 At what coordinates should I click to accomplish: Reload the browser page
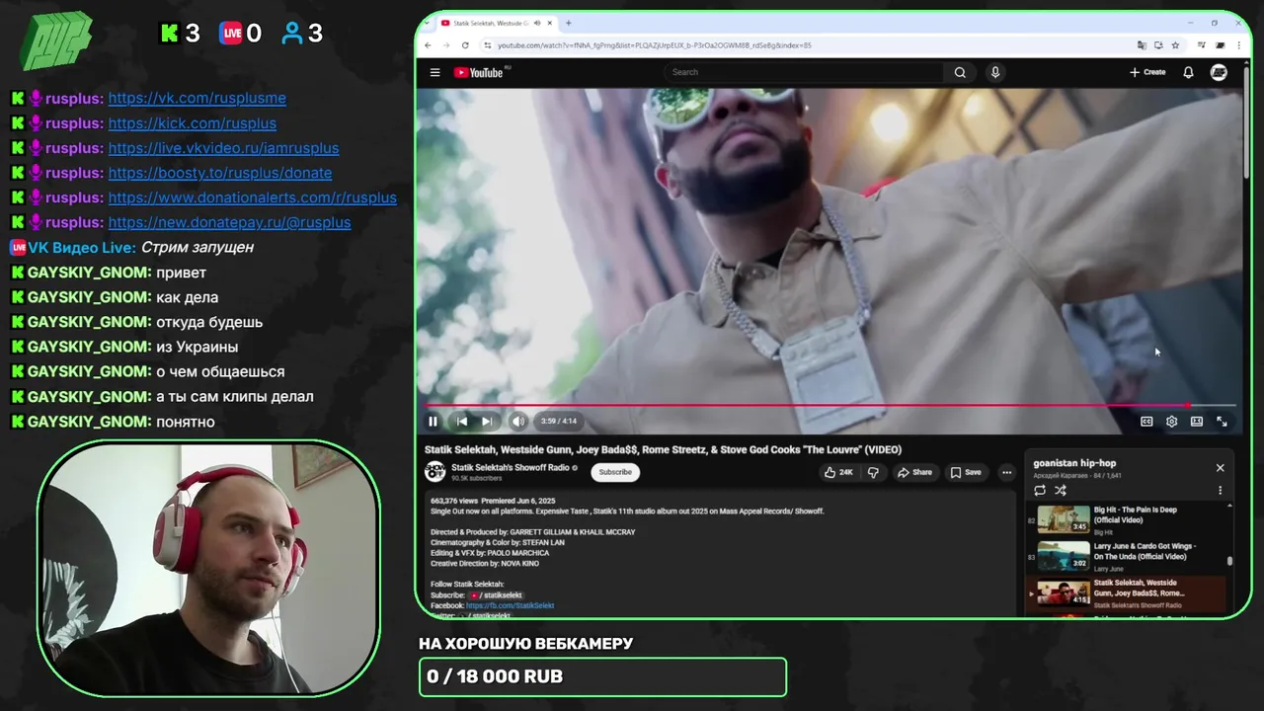coord(465,45)
